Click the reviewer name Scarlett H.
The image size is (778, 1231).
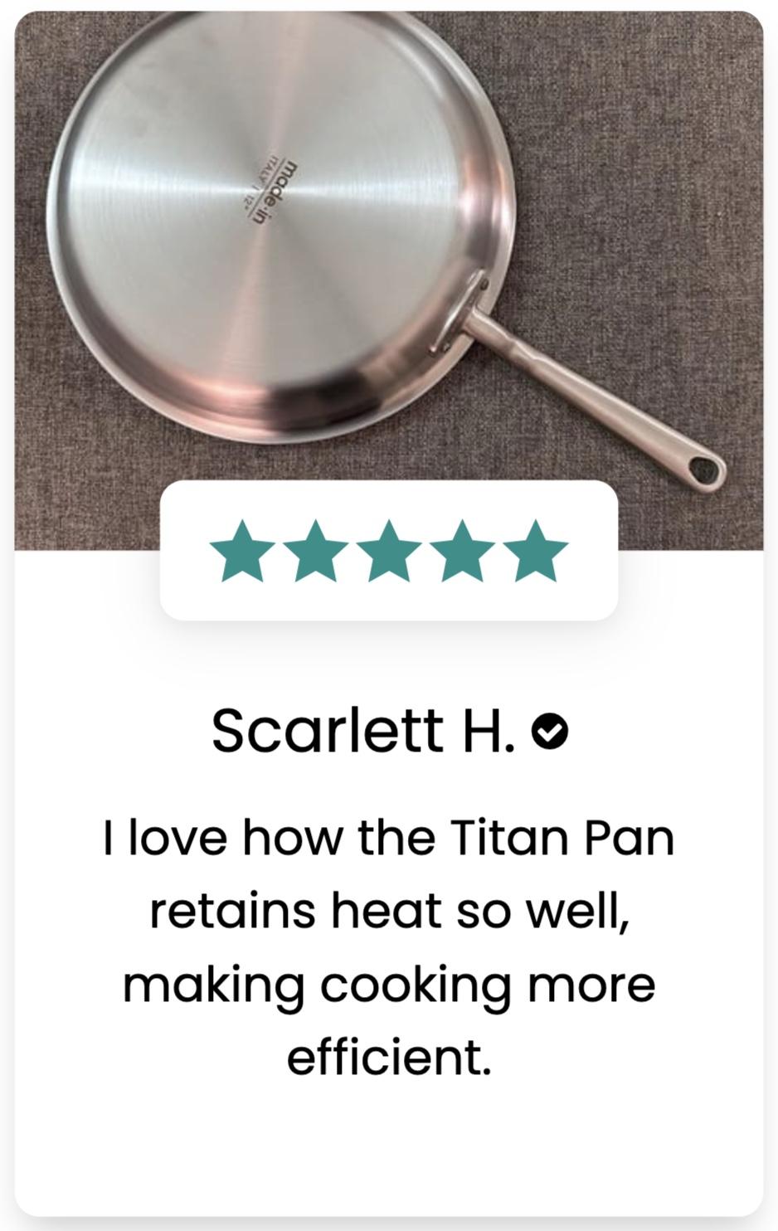(363, 731)
